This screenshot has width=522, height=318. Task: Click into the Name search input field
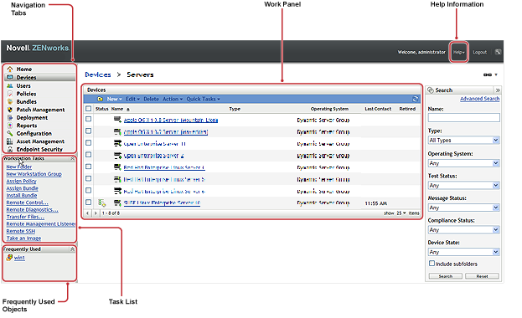[463, 118]
